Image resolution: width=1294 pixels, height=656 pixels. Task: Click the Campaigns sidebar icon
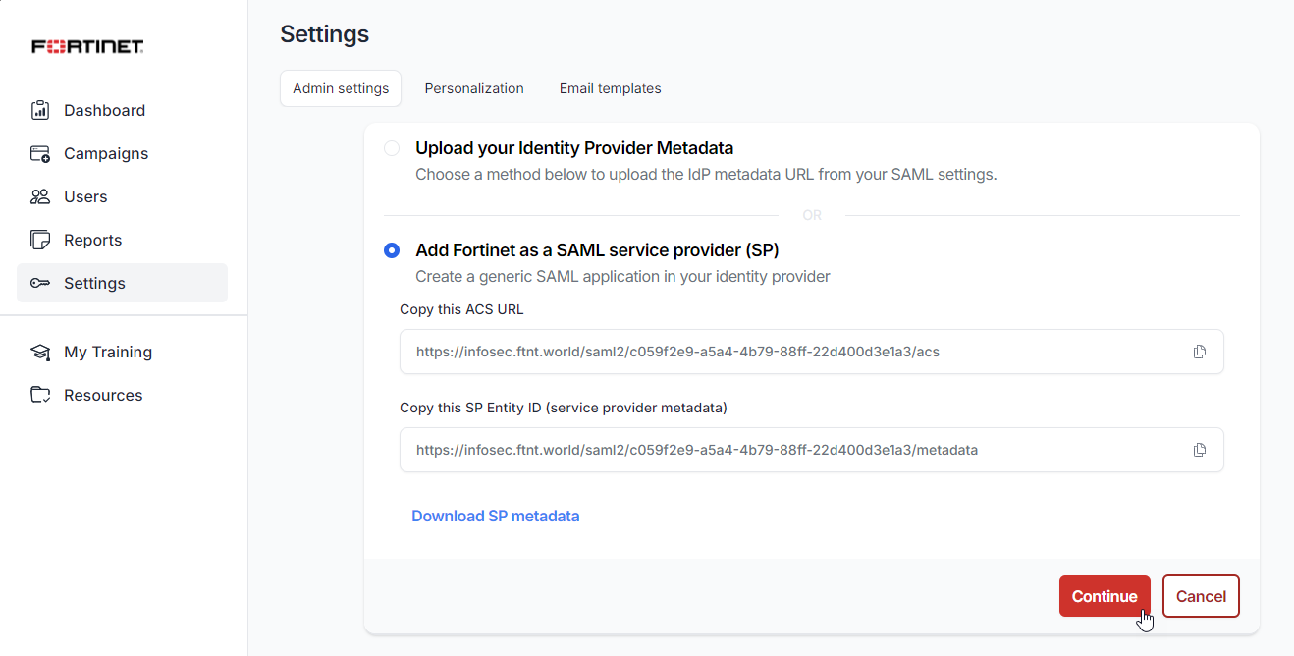pos(40,153)
